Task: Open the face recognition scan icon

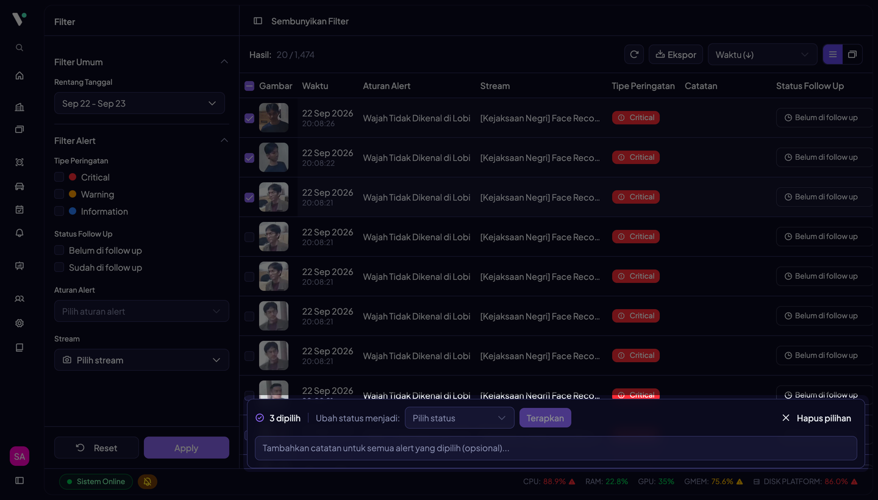Action: click(20, 162)
